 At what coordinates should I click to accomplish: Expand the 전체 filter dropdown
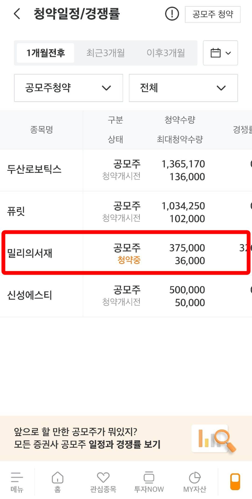pyautogui.click(x=183, y=88)
